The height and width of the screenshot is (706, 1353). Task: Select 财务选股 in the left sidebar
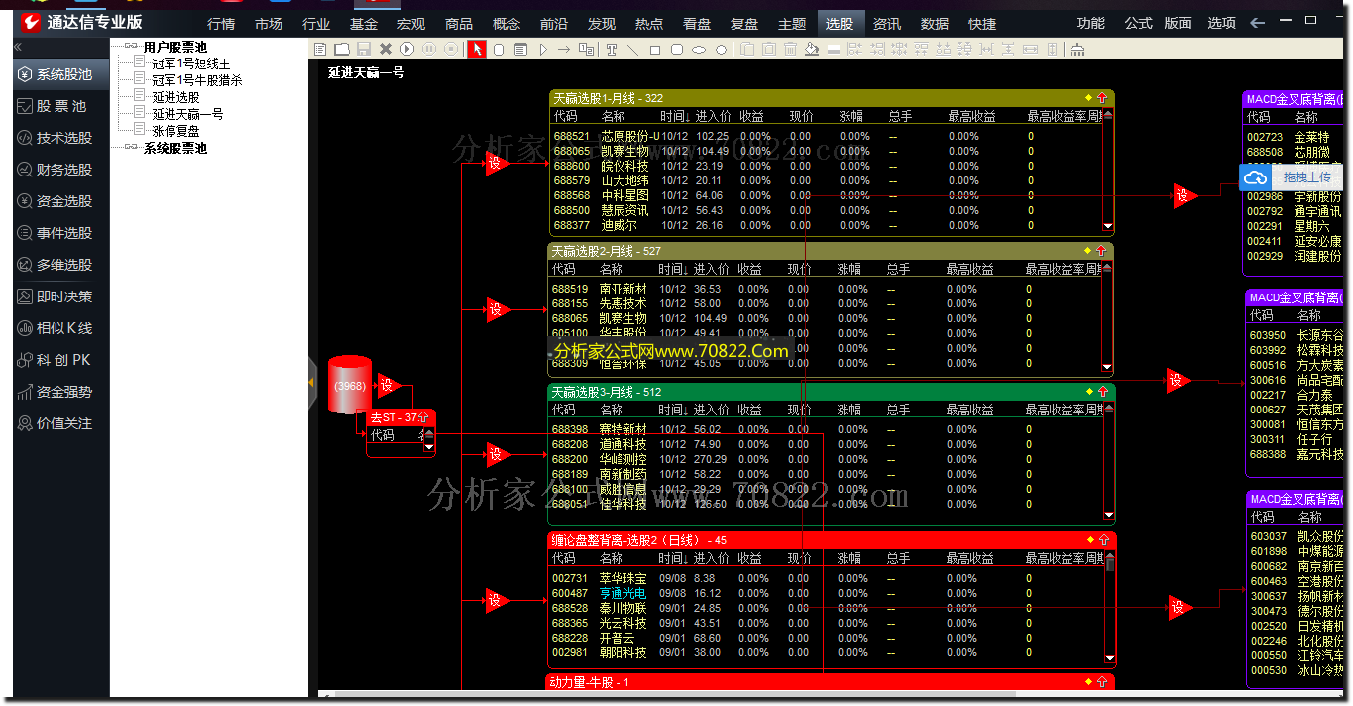click(x=61, y=170)
